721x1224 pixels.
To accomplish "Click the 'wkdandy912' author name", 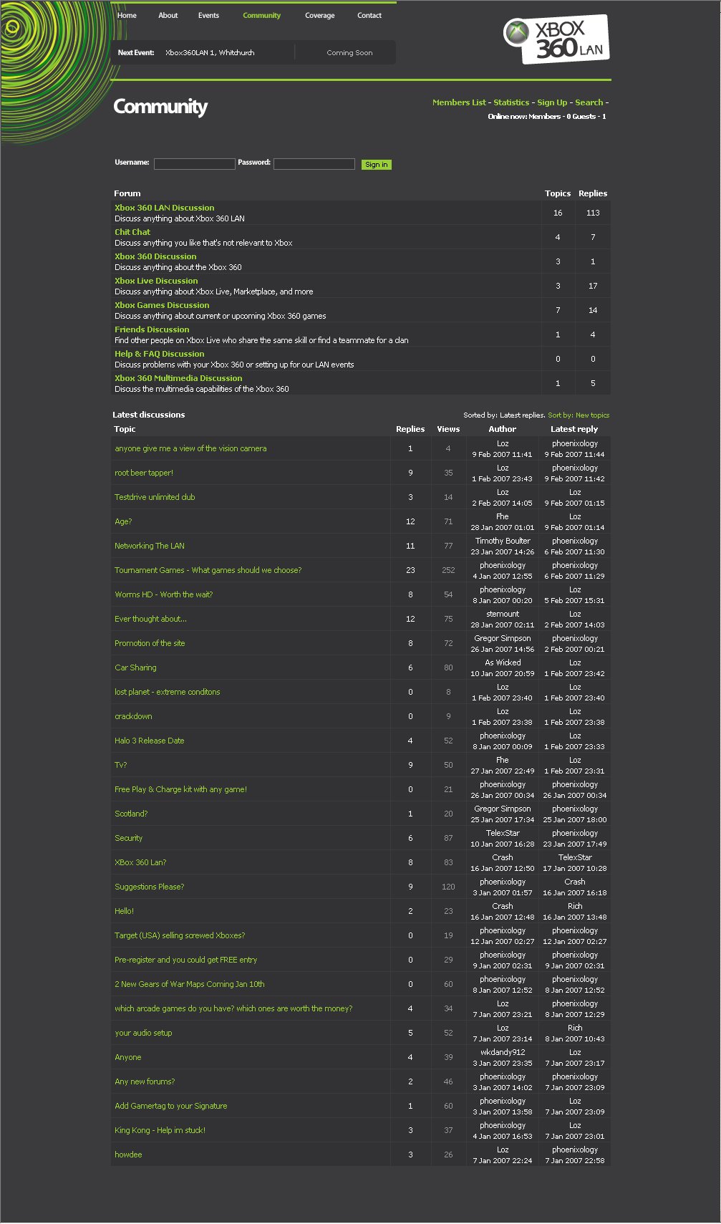I will pyautogui.click(x=503, y=1052).
